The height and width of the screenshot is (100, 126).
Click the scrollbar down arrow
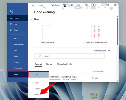[117, 81]
